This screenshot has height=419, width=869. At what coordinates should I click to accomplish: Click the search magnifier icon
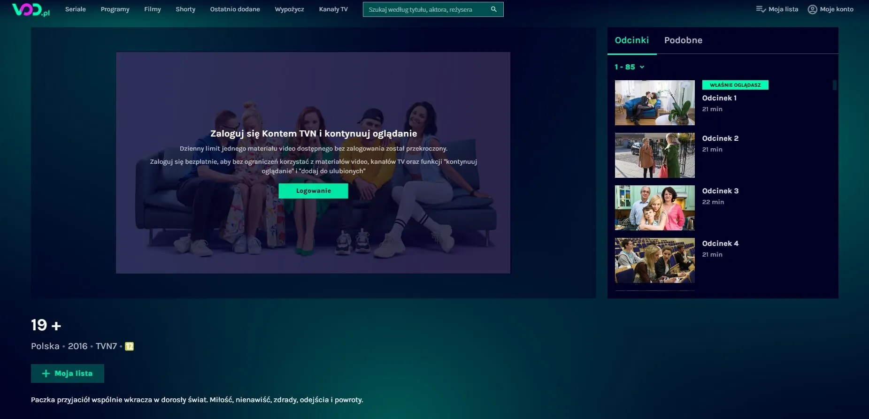pyautogui.click(x=493, y=9)
